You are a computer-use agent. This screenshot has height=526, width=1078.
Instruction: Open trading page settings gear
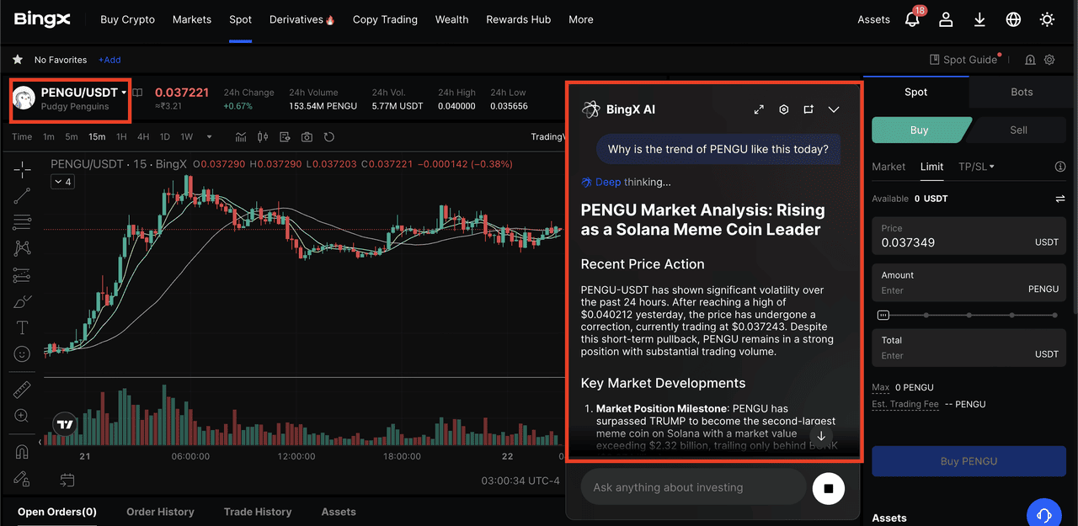click(1049, 60)
